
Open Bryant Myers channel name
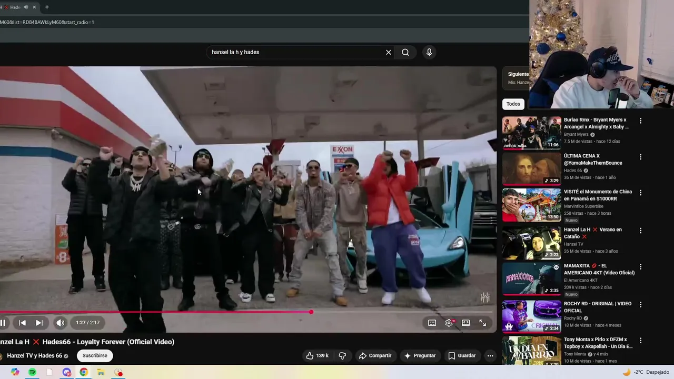pos(576,134)
